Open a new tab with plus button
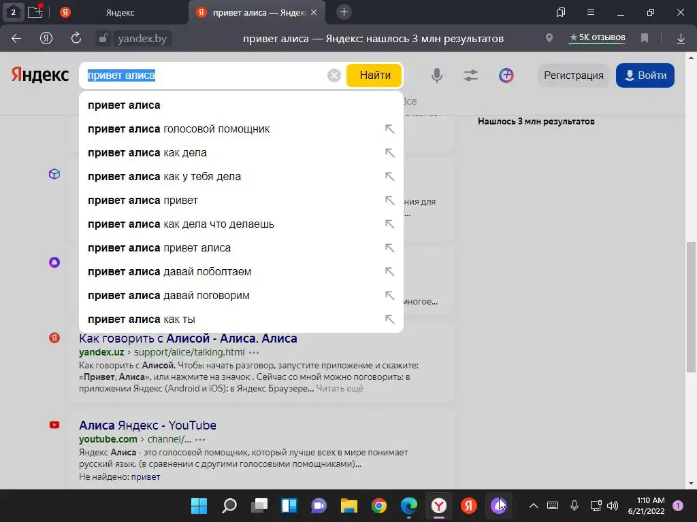Viewport: 697px width, 522px height. pos(344,12)
